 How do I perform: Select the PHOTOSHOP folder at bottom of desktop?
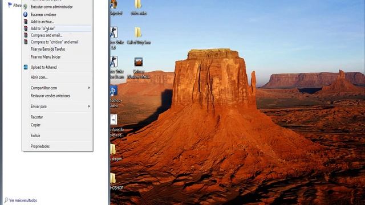pyautogui.click(x=116, y=182)
